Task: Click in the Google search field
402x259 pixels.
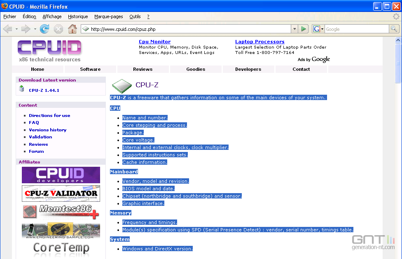Action: pyautogui.click(x=357, y=29)
